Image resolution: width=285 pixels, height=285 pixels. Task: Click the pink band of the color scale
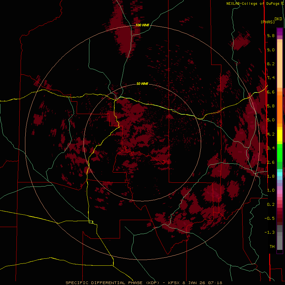point(280,192)
